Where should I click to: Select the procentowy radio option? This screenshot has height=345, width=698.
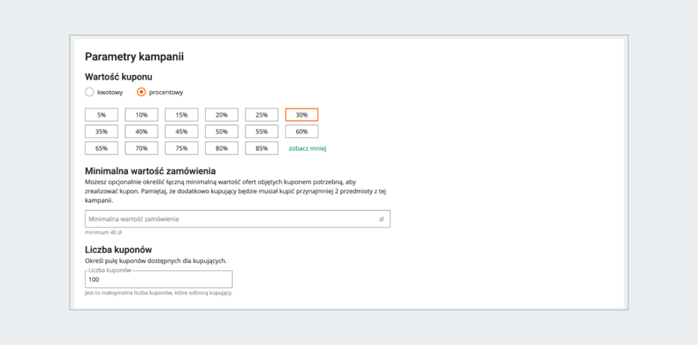coord(141,92)
